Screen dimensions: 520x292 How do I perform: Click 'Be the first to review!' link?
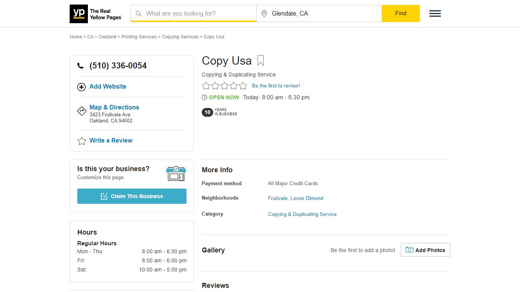coord(276,86)
